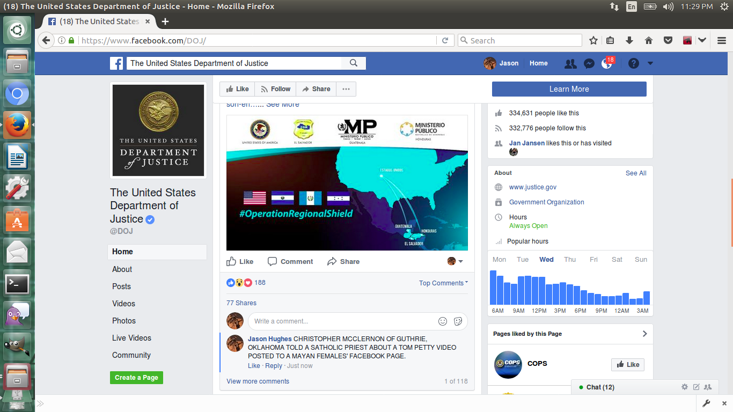
Task: Click the Firefox URL address bar
Action: (x=258, y=40)
